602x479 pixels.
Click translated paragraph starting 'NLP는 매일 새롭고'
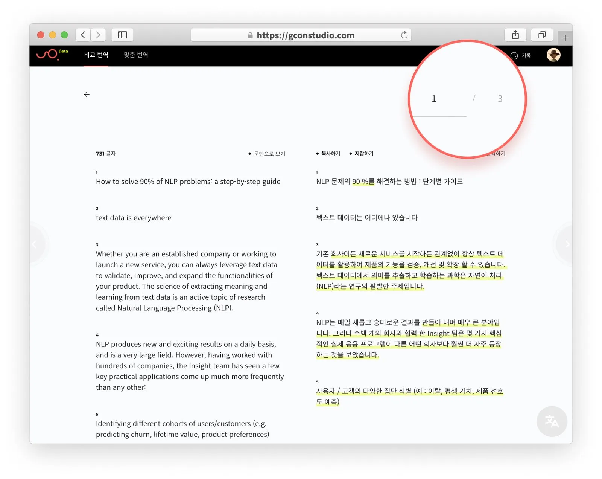(409, 339)
